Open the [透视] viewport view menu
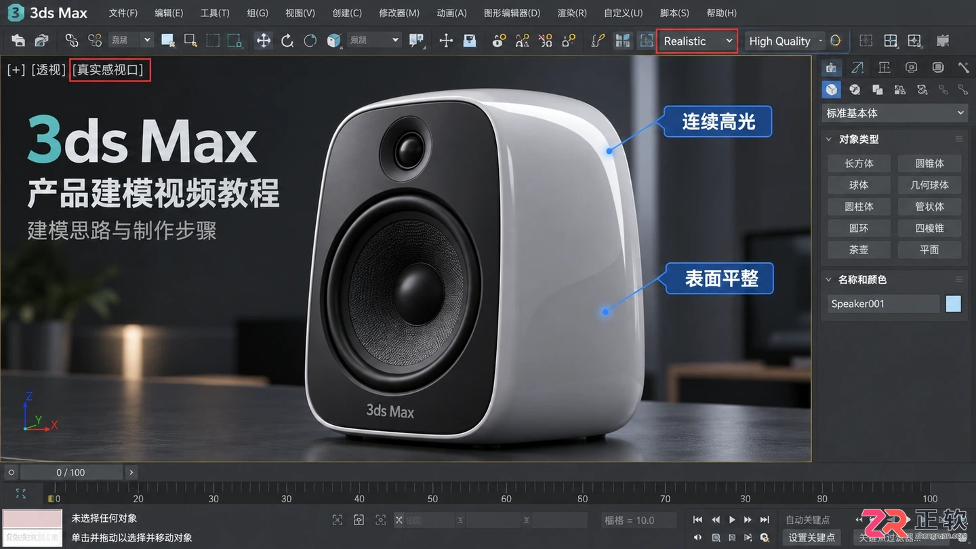The height and width of the screenshot is (549, 976). [x=49, y=70]
